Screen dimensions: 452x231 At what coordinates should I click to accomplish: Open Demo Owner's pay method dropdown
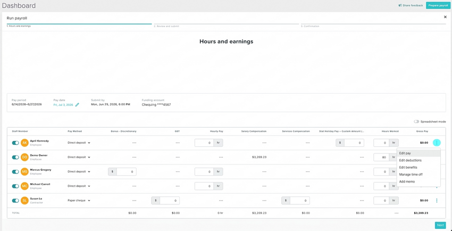79,157
